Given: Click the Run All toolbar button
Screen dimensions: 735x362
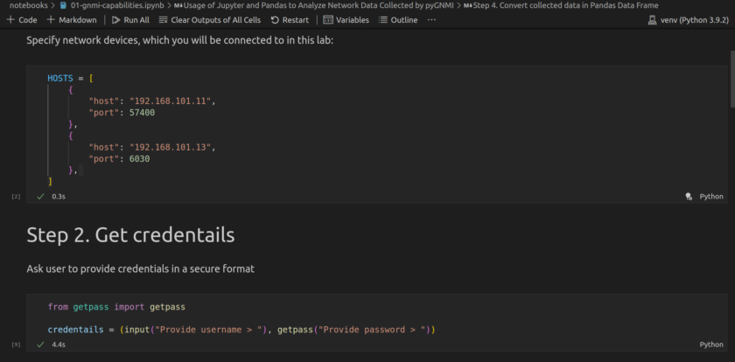Looking at the screenshot, I should pyautogui.click(x=129, y=20).
